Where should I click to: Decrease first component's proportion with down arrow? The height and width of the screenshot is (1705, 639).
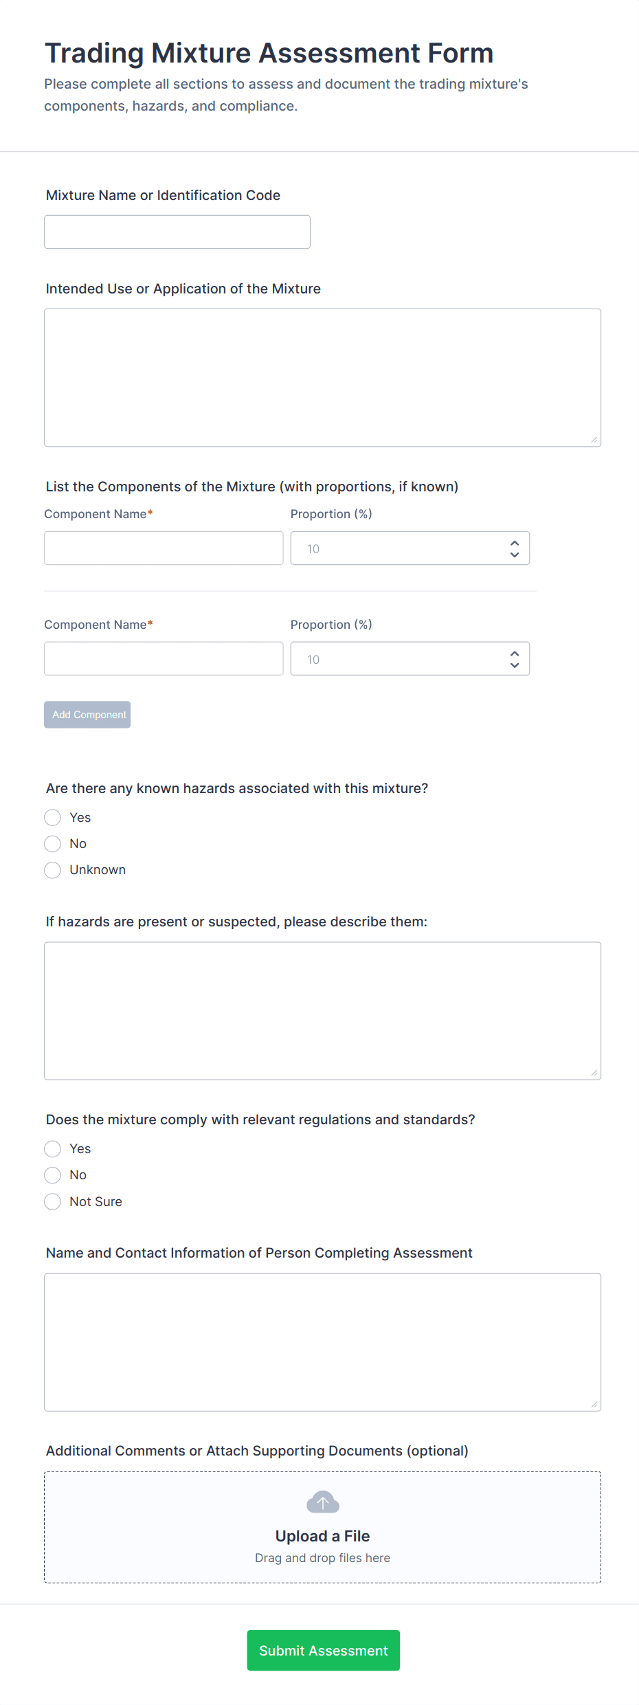514,554
